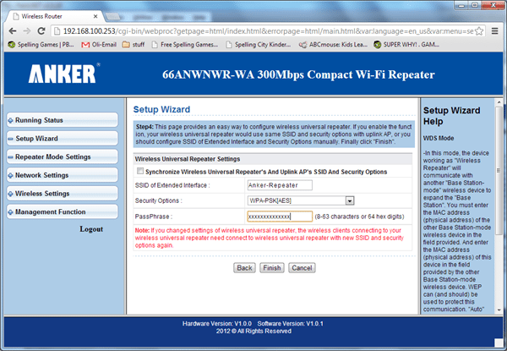This screenshot has height=351, width=507.
Task: Open the Spelling Games | PB bookmark
Action: [x=41, y=45]
